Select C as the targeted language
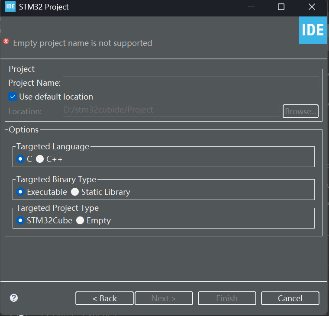 (x=20, y=159)
